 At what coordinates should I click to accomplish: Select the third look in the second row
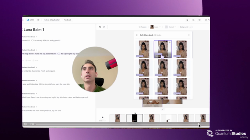pyautogui.click(x=181, y=68)
